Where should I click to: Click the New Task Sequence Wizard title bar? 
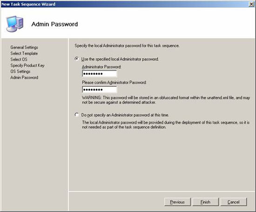pos(124,4)
